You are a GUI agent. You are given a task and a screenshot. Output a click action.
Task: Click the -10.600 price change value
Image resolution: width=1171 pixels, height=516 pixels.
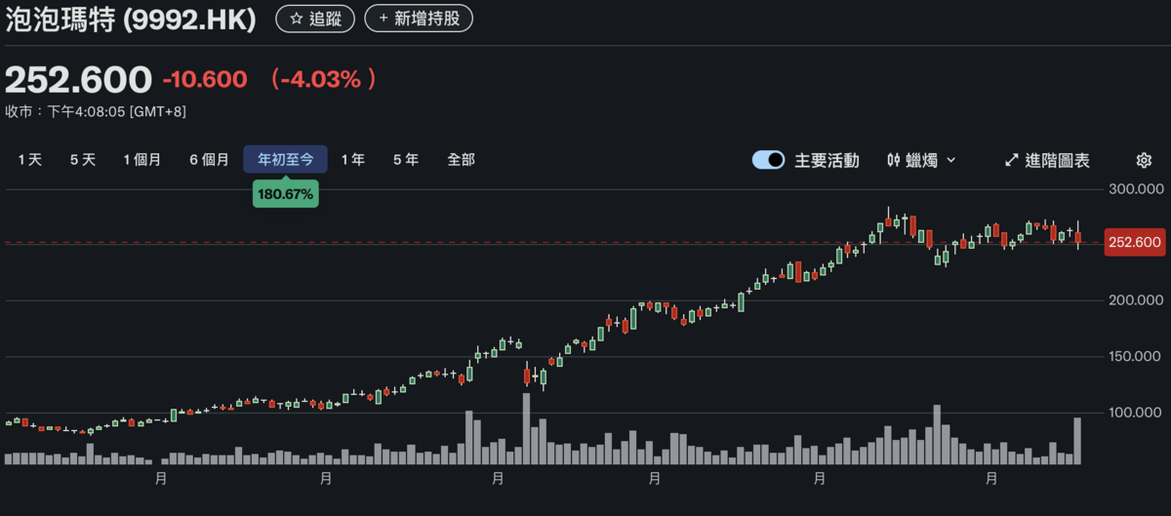tap(204, 80)
